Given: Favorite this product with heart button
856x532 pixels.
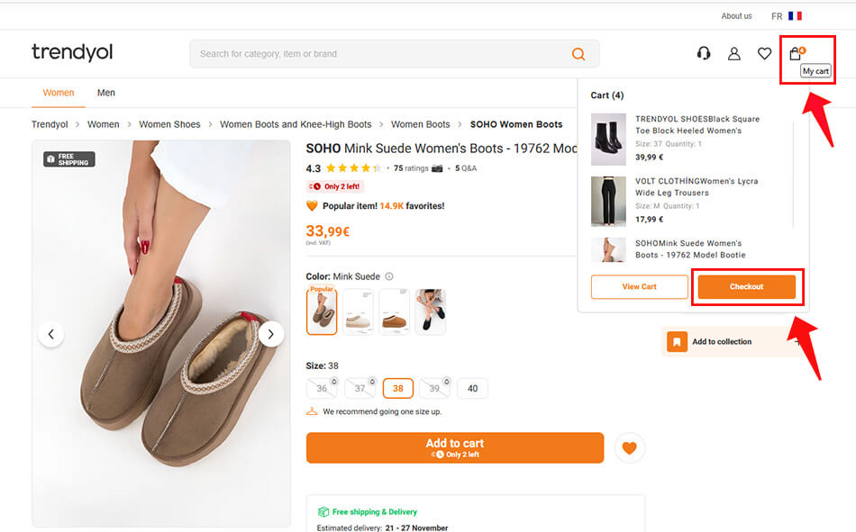Looking at the screenshot, I should click(629, 447).
